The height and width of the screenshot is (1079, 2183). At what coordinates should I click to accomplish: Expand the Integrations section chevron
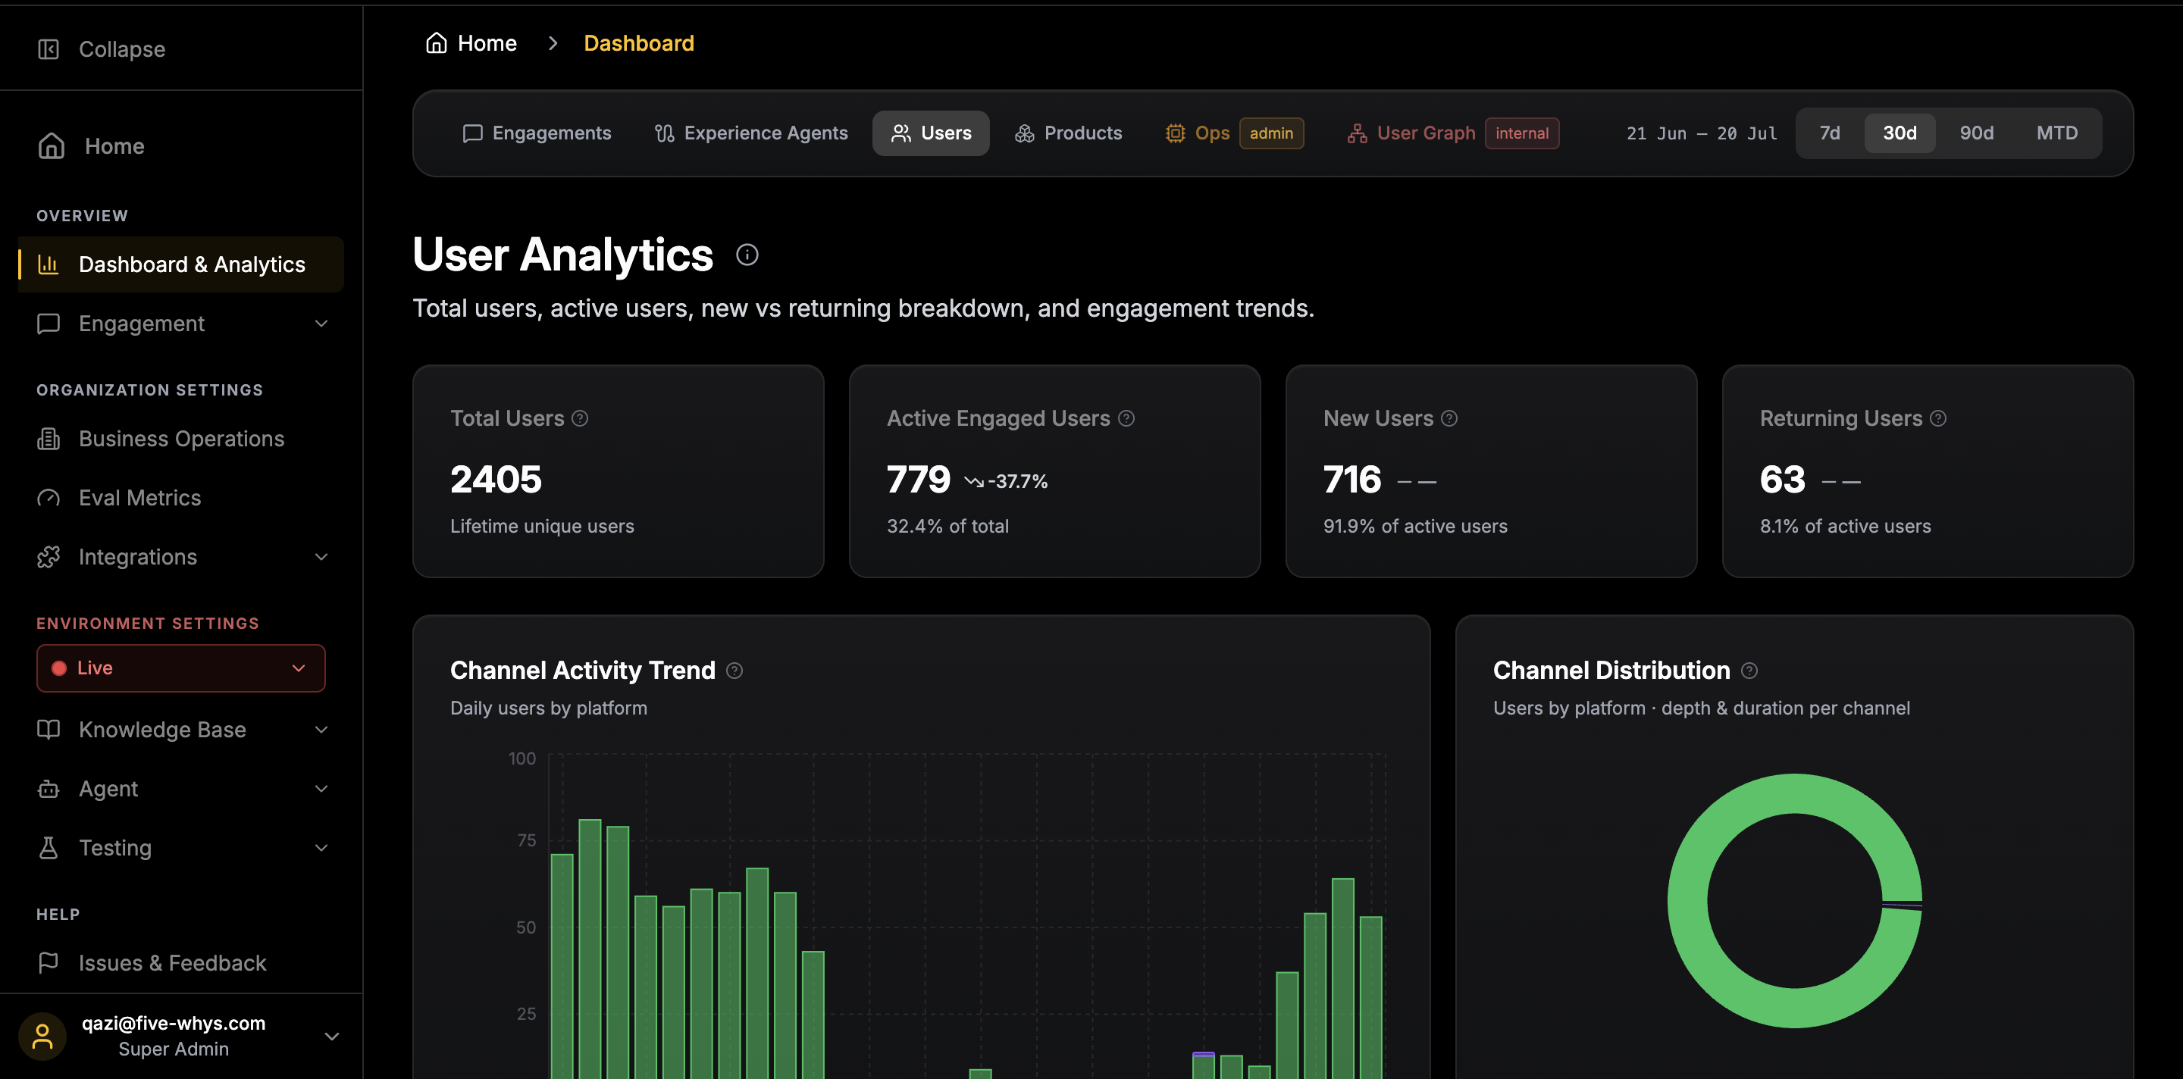click(321, 556)
